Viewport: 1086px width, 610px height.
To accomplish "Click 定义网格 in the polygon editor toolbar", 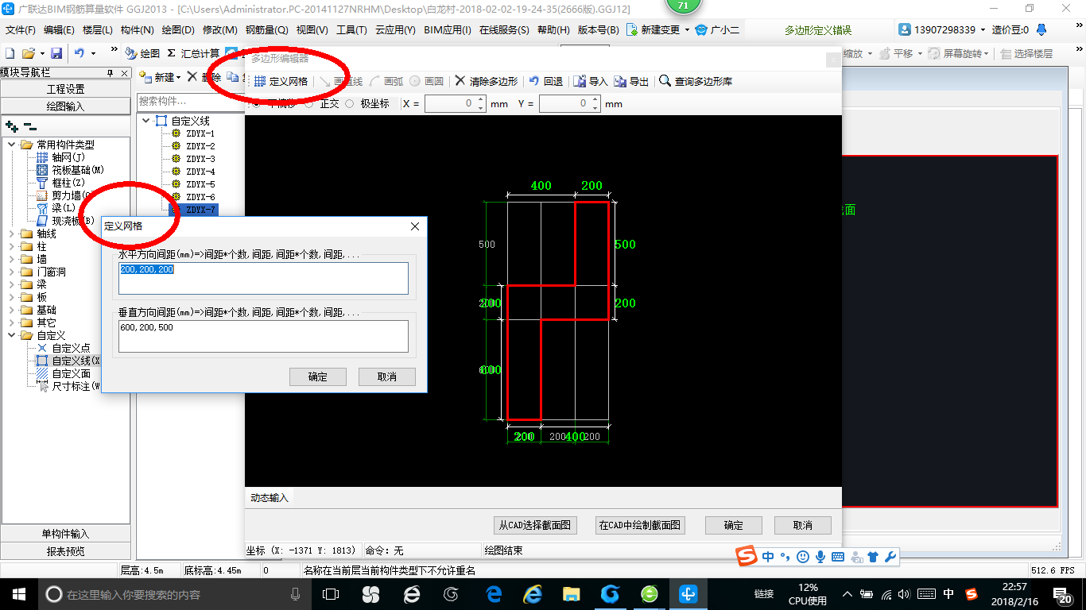I will [281, 81].
